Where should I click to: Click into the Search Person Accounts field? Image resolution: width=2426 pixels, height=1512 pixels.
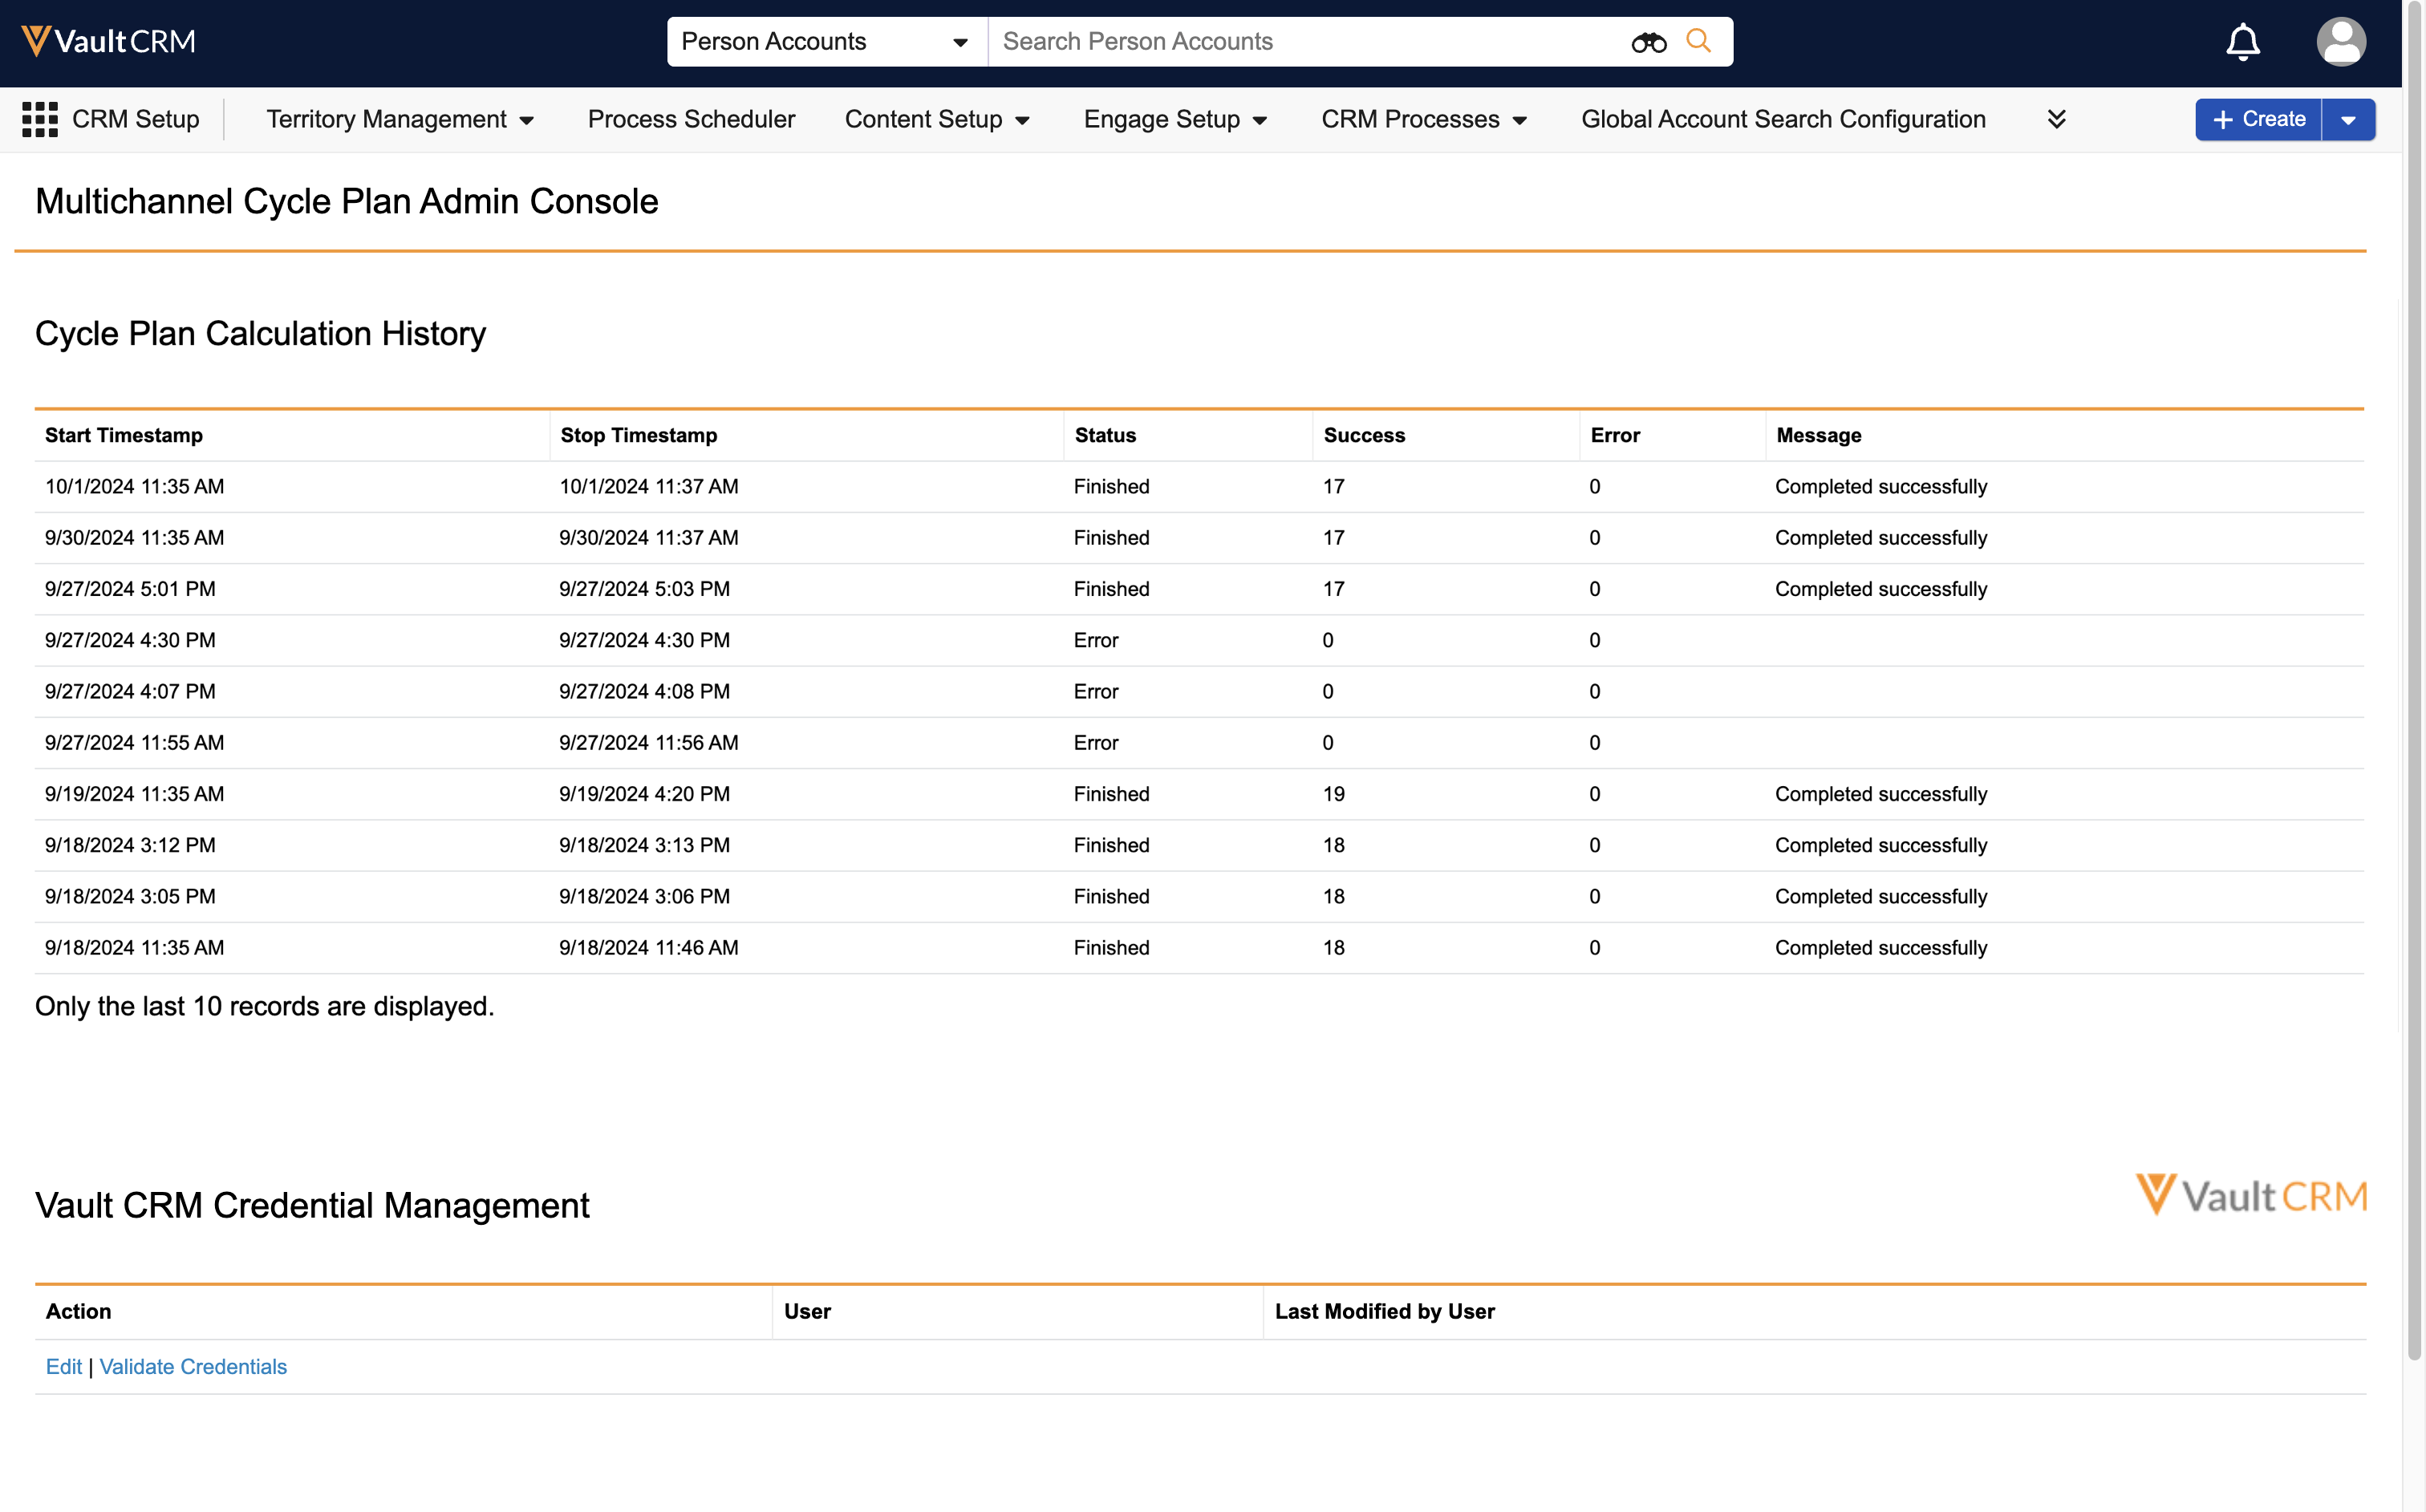[1300, 42]
